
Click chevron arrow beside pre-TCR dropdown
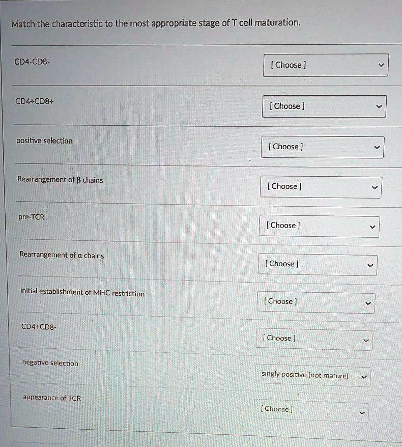tap(372, 227)
